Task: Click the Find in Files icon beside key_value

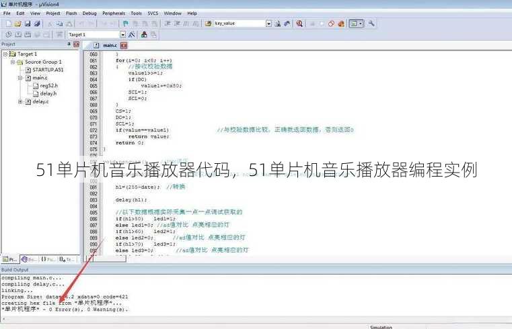Action: [209, 23]
